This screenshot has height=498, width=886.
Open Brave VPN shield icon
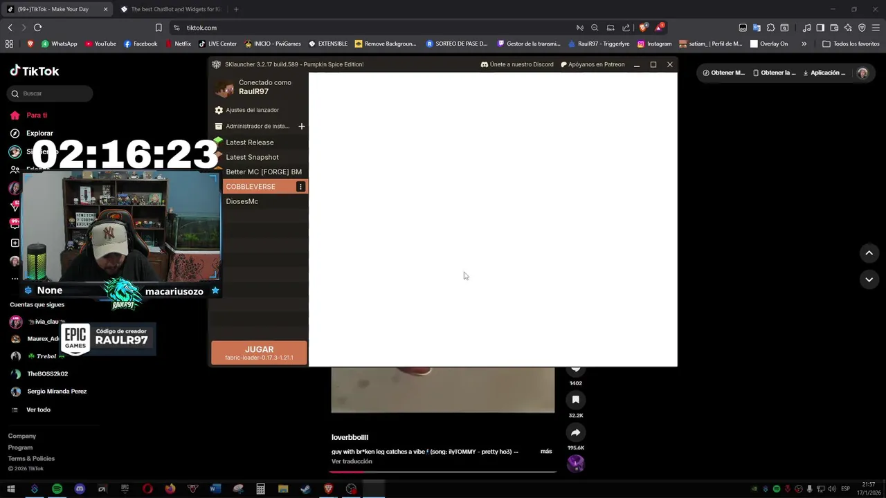tap(862, 28)
